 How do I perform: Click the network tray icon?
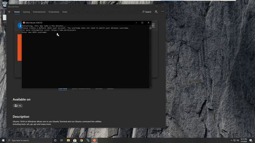[x=235, y=140]
